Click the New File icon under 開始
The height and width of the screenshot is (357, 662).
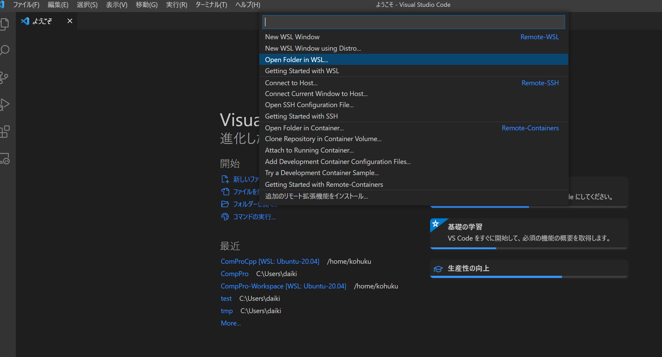(225, 179)
